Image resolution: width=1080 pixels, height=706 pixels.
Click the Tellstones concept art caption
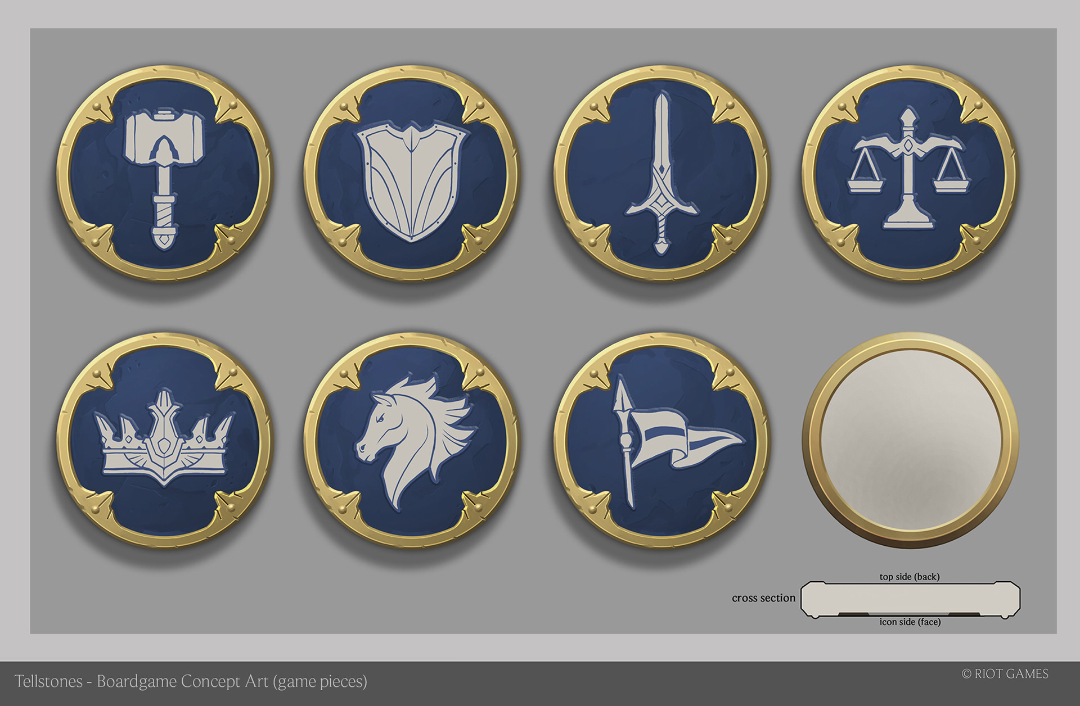191,681
